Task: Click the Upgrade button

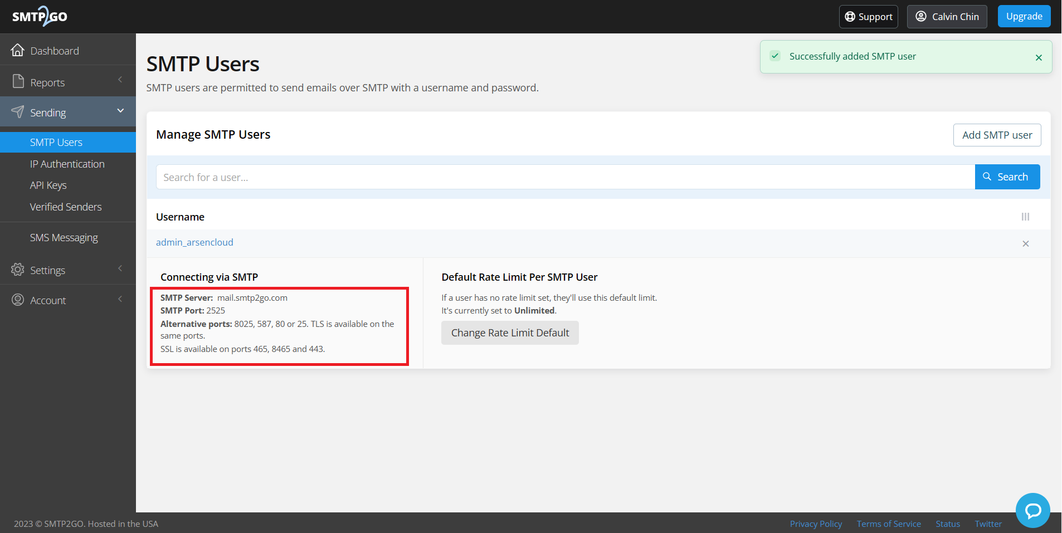Action: 1024,16
